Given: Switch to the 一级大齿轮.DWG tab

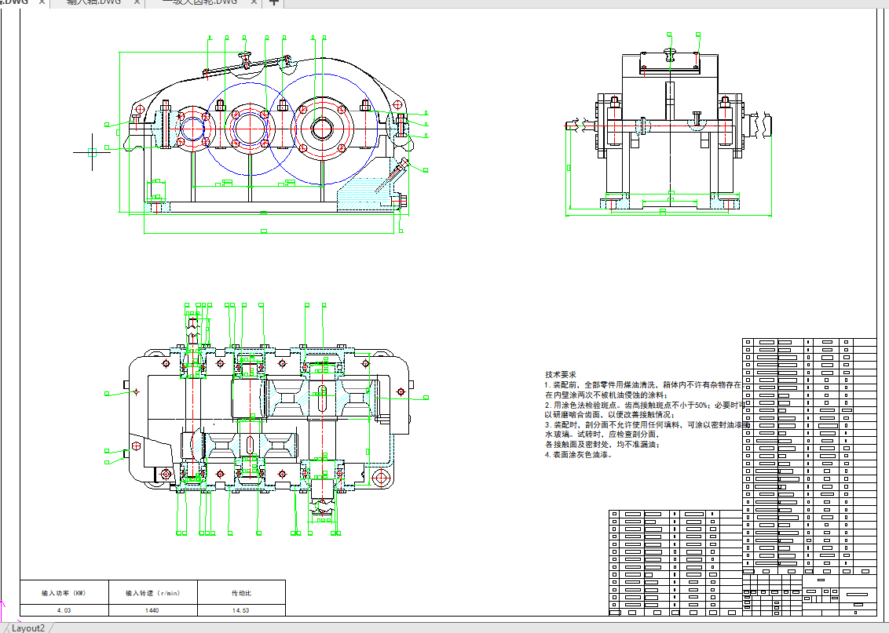Looking at the screenshot, I should [x=199, y=2].
